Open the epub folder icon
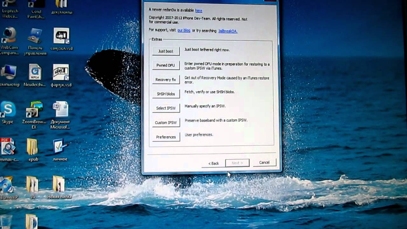 pos(33,149)
